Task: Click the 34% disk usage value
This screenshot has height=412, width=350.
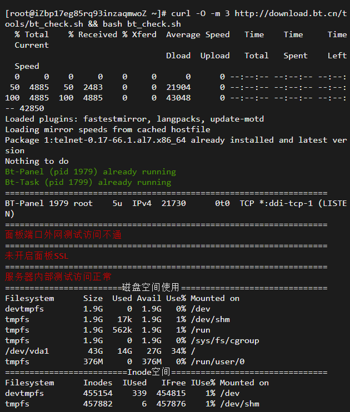Action: point(178,351)
